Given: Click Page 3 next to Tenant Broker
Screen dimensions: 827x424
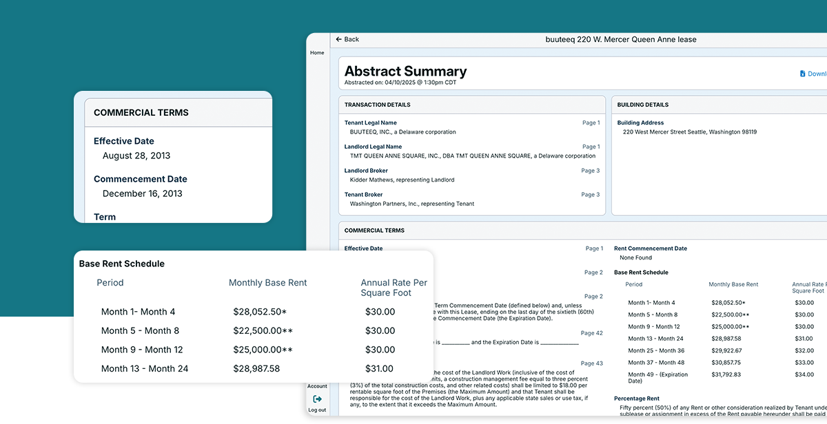Looking at the screenshot, I should 591,194.
